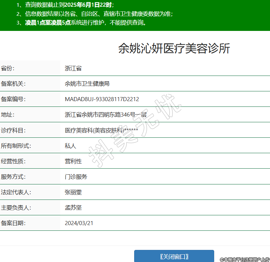Click legal representative name 张丽雯

73,192
